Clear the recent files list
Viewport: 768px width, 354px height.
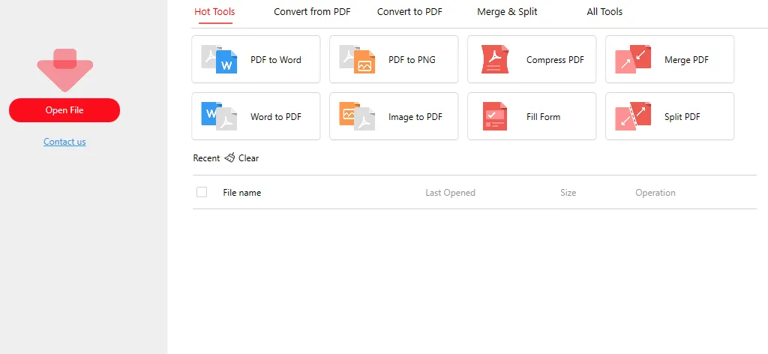coord(248,158)
